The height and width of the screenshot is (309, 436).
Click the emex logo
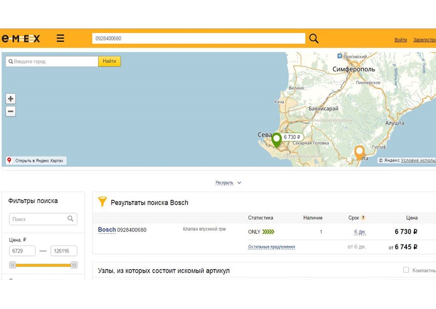(x=21, y=38)
